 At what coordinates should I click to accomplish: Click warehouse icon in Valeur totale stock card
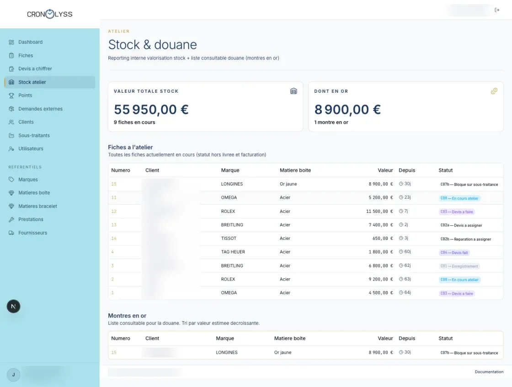click(293, 91)
